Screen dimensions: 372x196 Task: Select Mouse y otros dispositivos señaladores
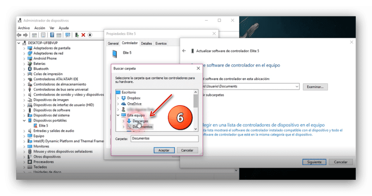(x=63, y=151)
